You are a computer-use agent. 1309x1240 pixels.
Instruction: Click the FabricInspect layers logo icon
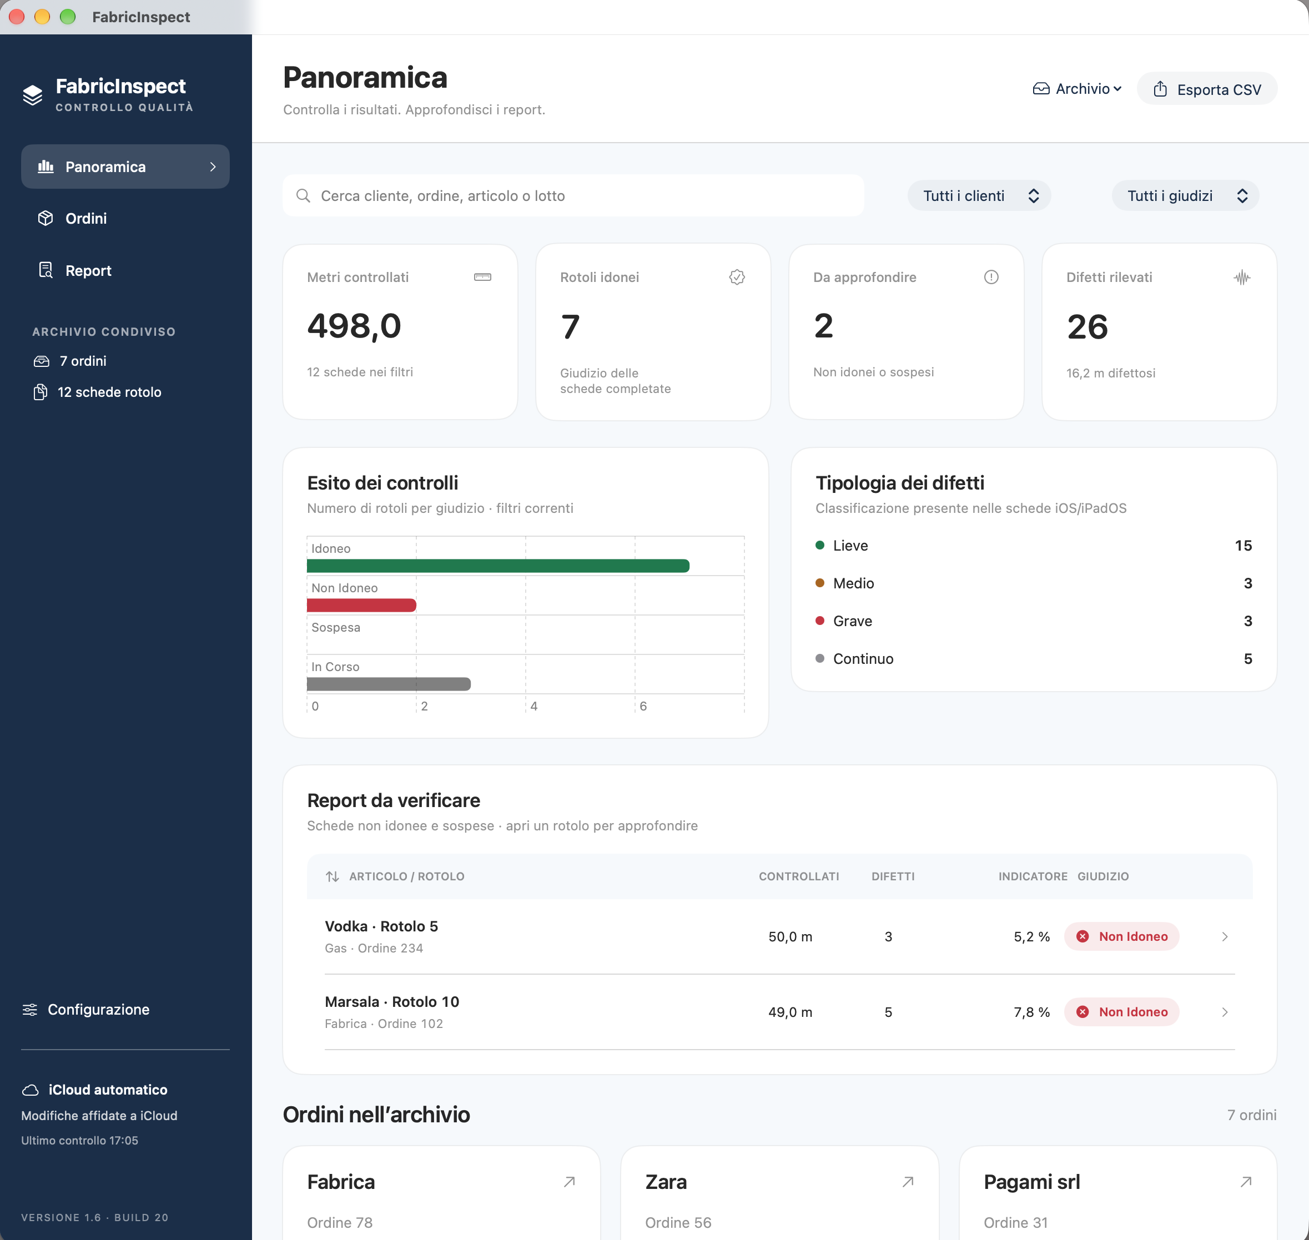pos(32,95)
